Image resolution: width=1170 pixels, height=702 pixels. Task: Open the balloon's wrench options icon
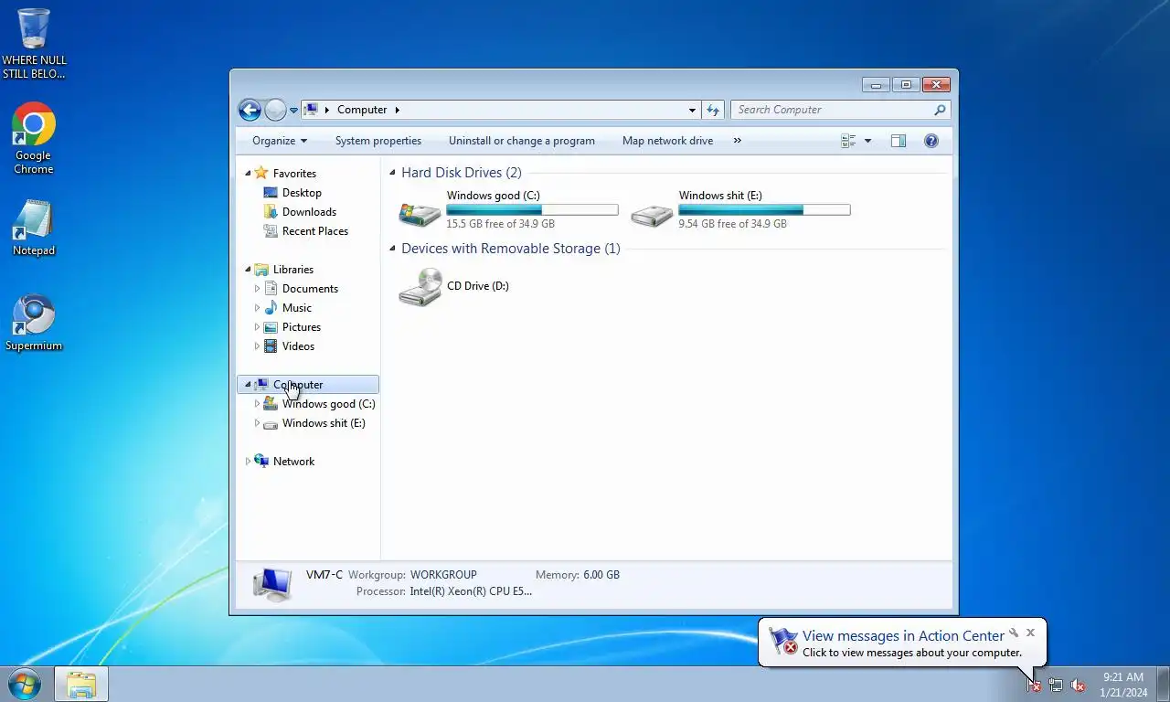(1013, 633)
